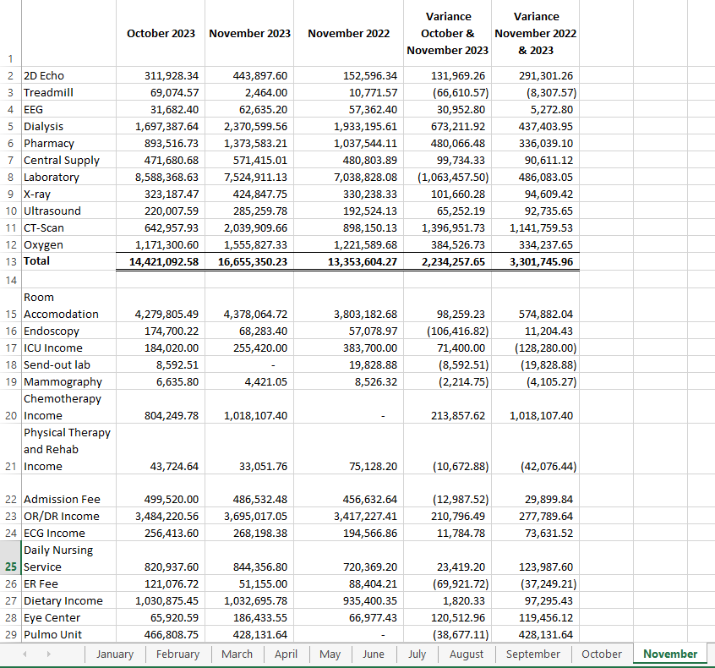Select the November sheet tab
This screenshot has width=715, height=668.
pos(670,654)
